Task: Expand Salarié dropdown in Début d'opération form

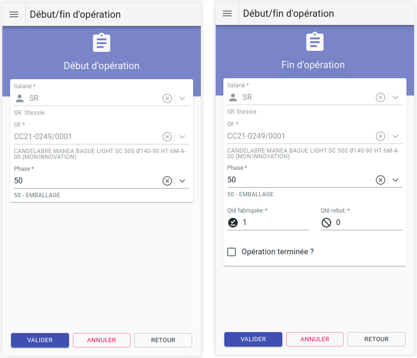Action: point(182,98)
